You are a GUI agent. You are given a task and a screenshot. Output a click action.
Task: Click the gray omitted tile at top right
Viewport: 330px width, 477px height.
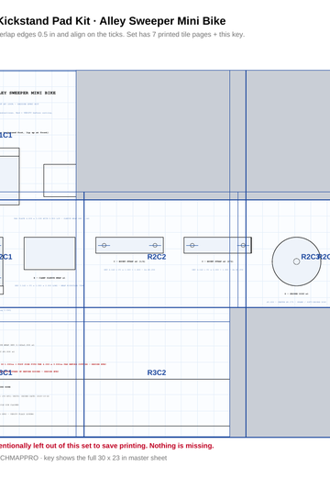coord(288,131)
